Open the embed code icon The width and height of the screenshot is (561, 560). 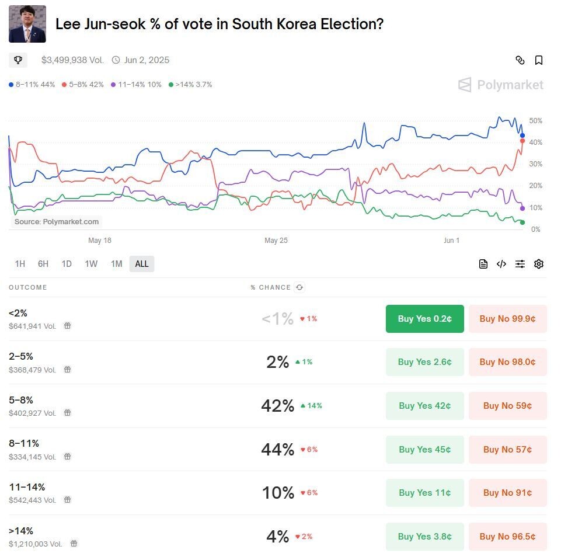(x=501, y=264)
